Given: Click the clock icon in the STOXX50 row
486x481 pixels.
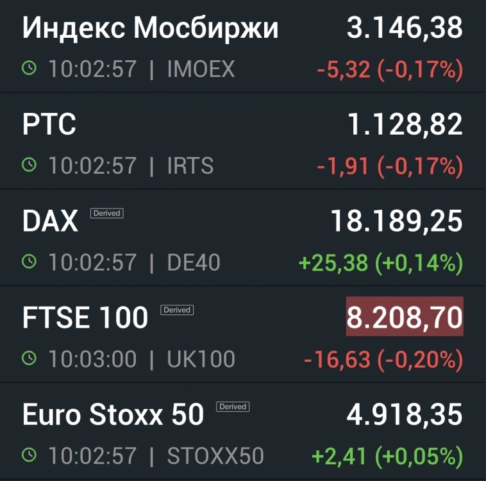Looking at the screenshot, I should 30,455.
